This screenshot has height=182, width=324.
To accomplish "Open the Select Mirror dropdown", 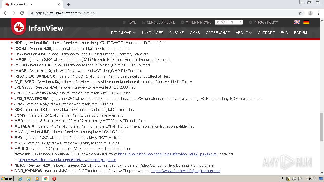I will (229, 22).
